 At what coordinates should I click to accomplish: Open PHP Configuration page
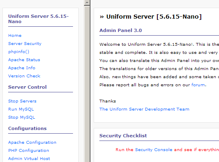click(x=28, y=151)
